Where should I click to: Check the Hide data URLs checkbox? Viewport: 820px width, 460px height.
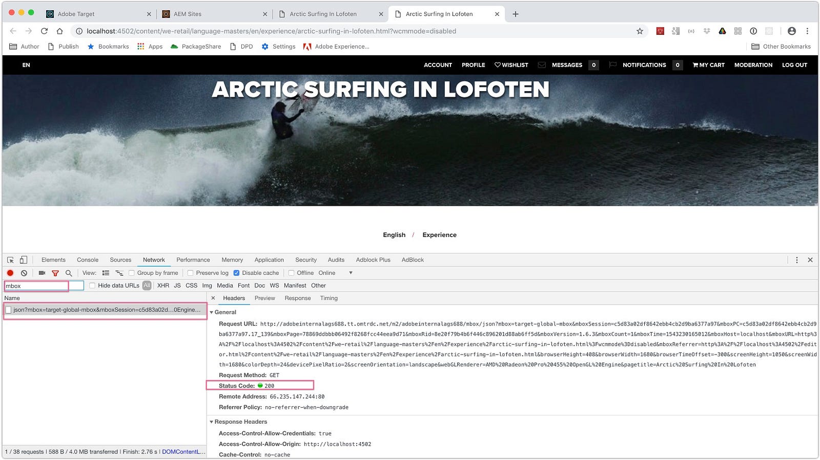[92, 286]
